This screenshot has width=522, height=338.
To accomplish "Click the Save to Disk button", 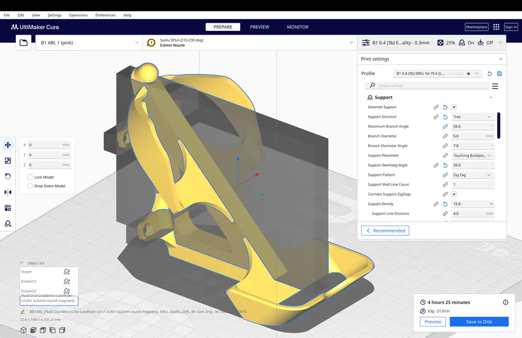I will (x=479, y=321).
